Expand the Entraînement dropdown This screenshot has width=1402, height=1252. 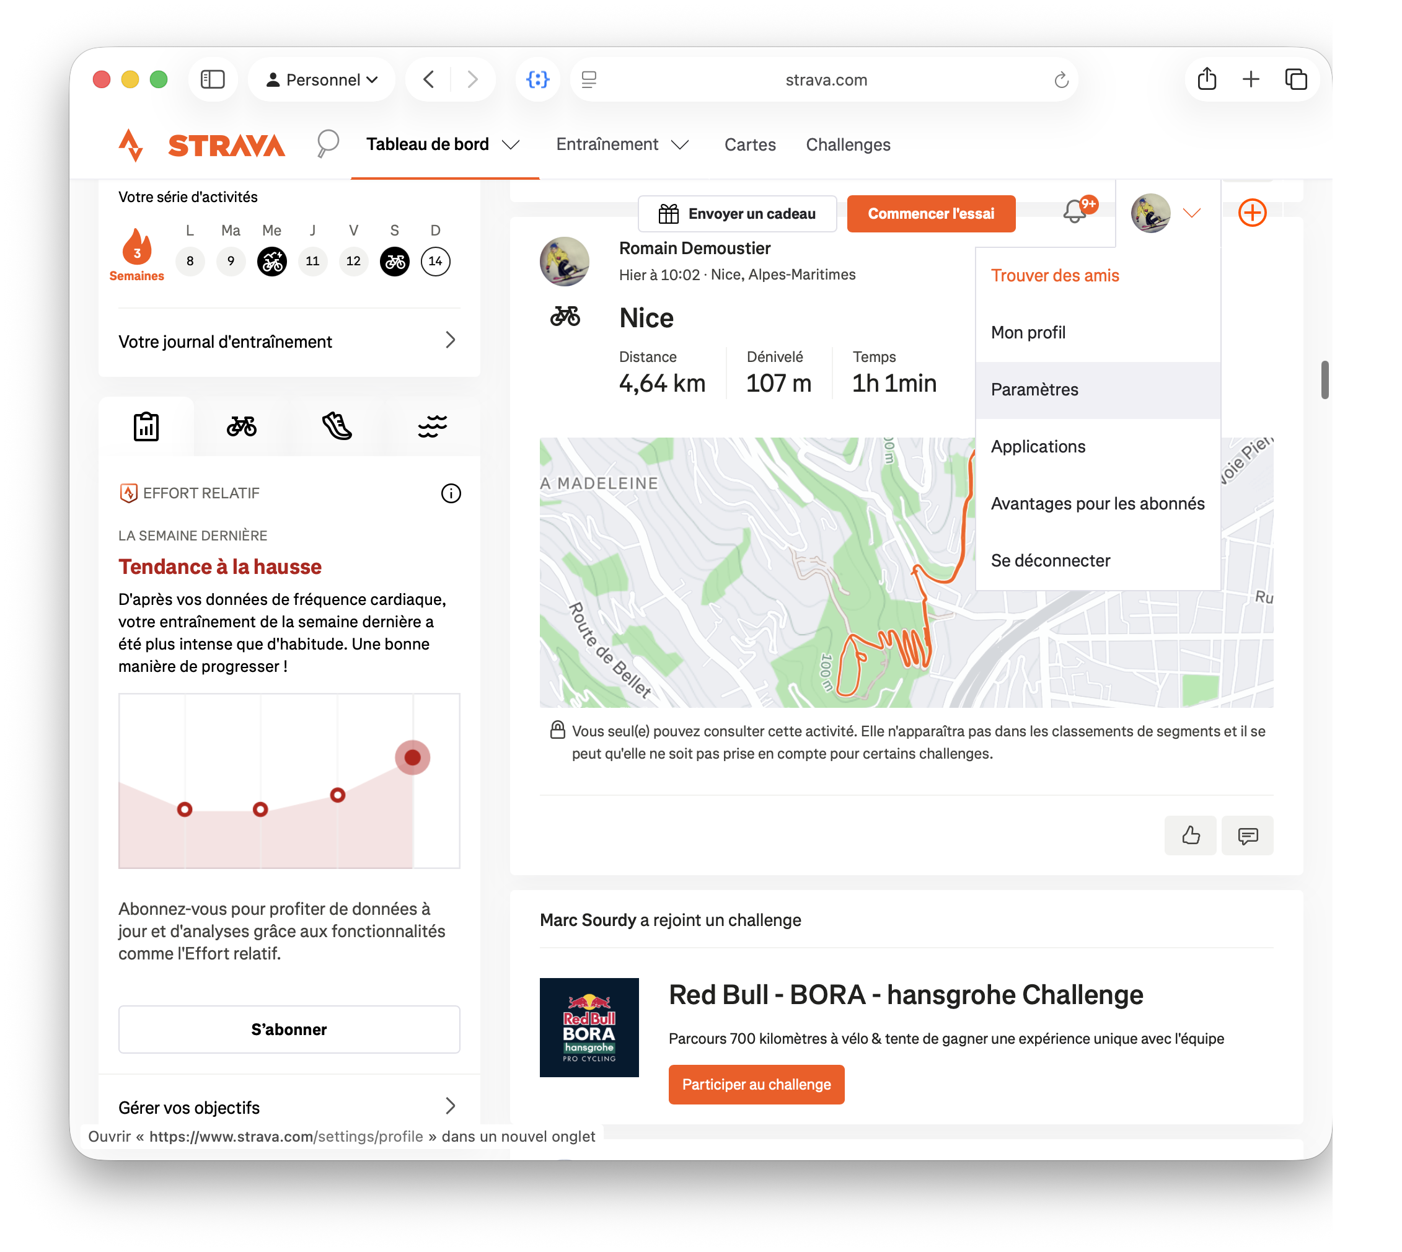(x=680, y=144)
